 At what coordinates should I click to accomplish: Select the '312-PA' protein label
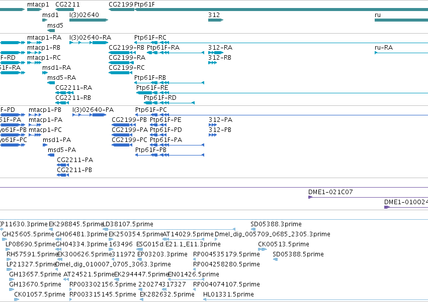221,119
